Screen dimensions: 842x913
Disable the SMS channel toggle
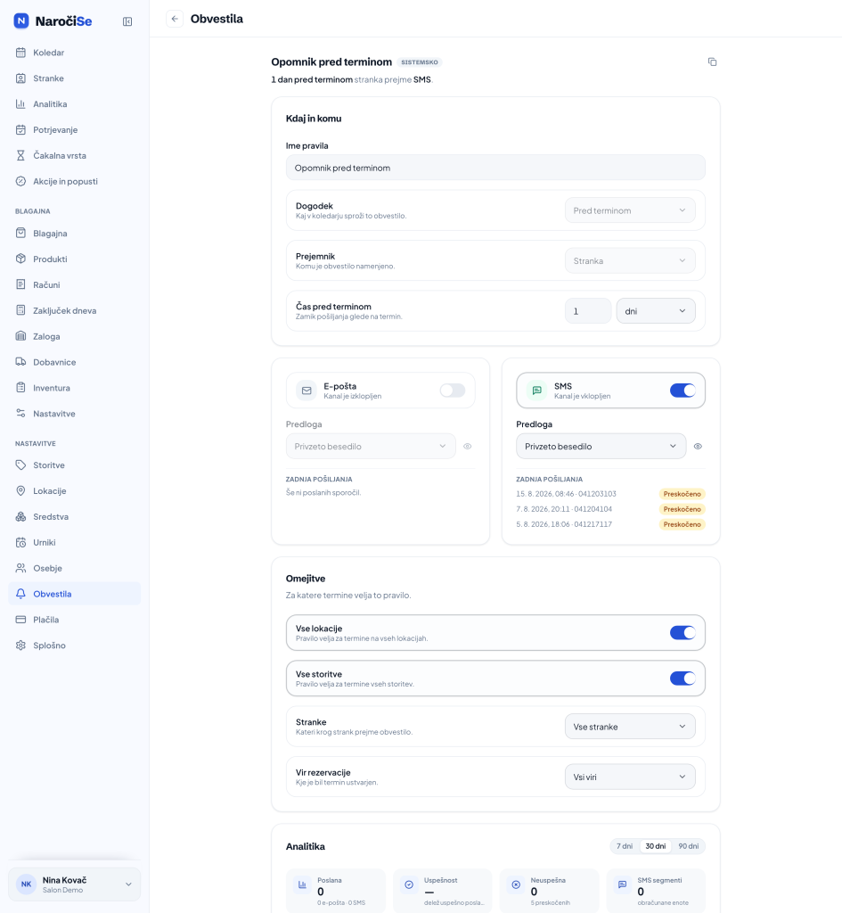pos(683,391)
